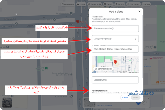The image size is (165, 110).
Task: Click the Taban Shahr heart marker
Action: click(151, 58)
